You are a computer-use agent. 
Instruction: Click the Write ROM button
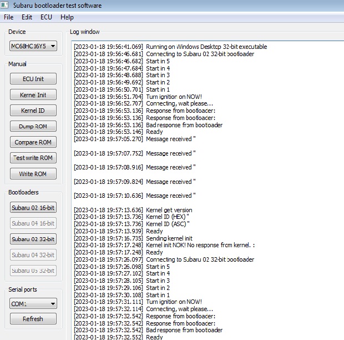coord(33,174)
